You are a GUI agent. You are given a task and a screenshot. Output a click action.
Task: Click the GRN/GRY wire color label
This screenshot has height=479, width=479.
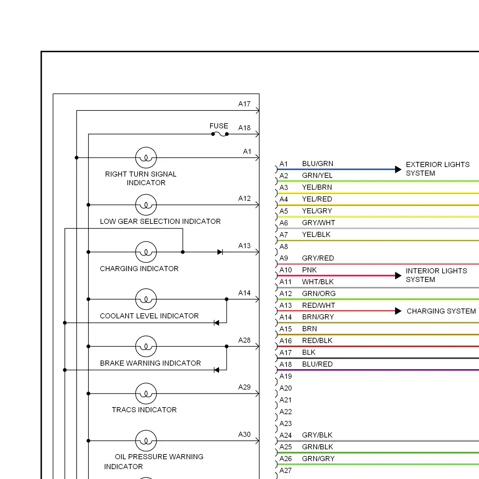pos(318,459)
